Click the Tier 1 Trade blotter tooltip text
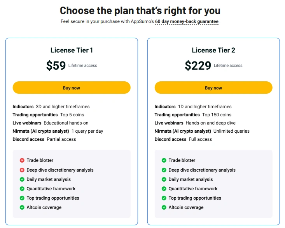The height and width of the screenshot is (228, 285). tap(40, 160)
